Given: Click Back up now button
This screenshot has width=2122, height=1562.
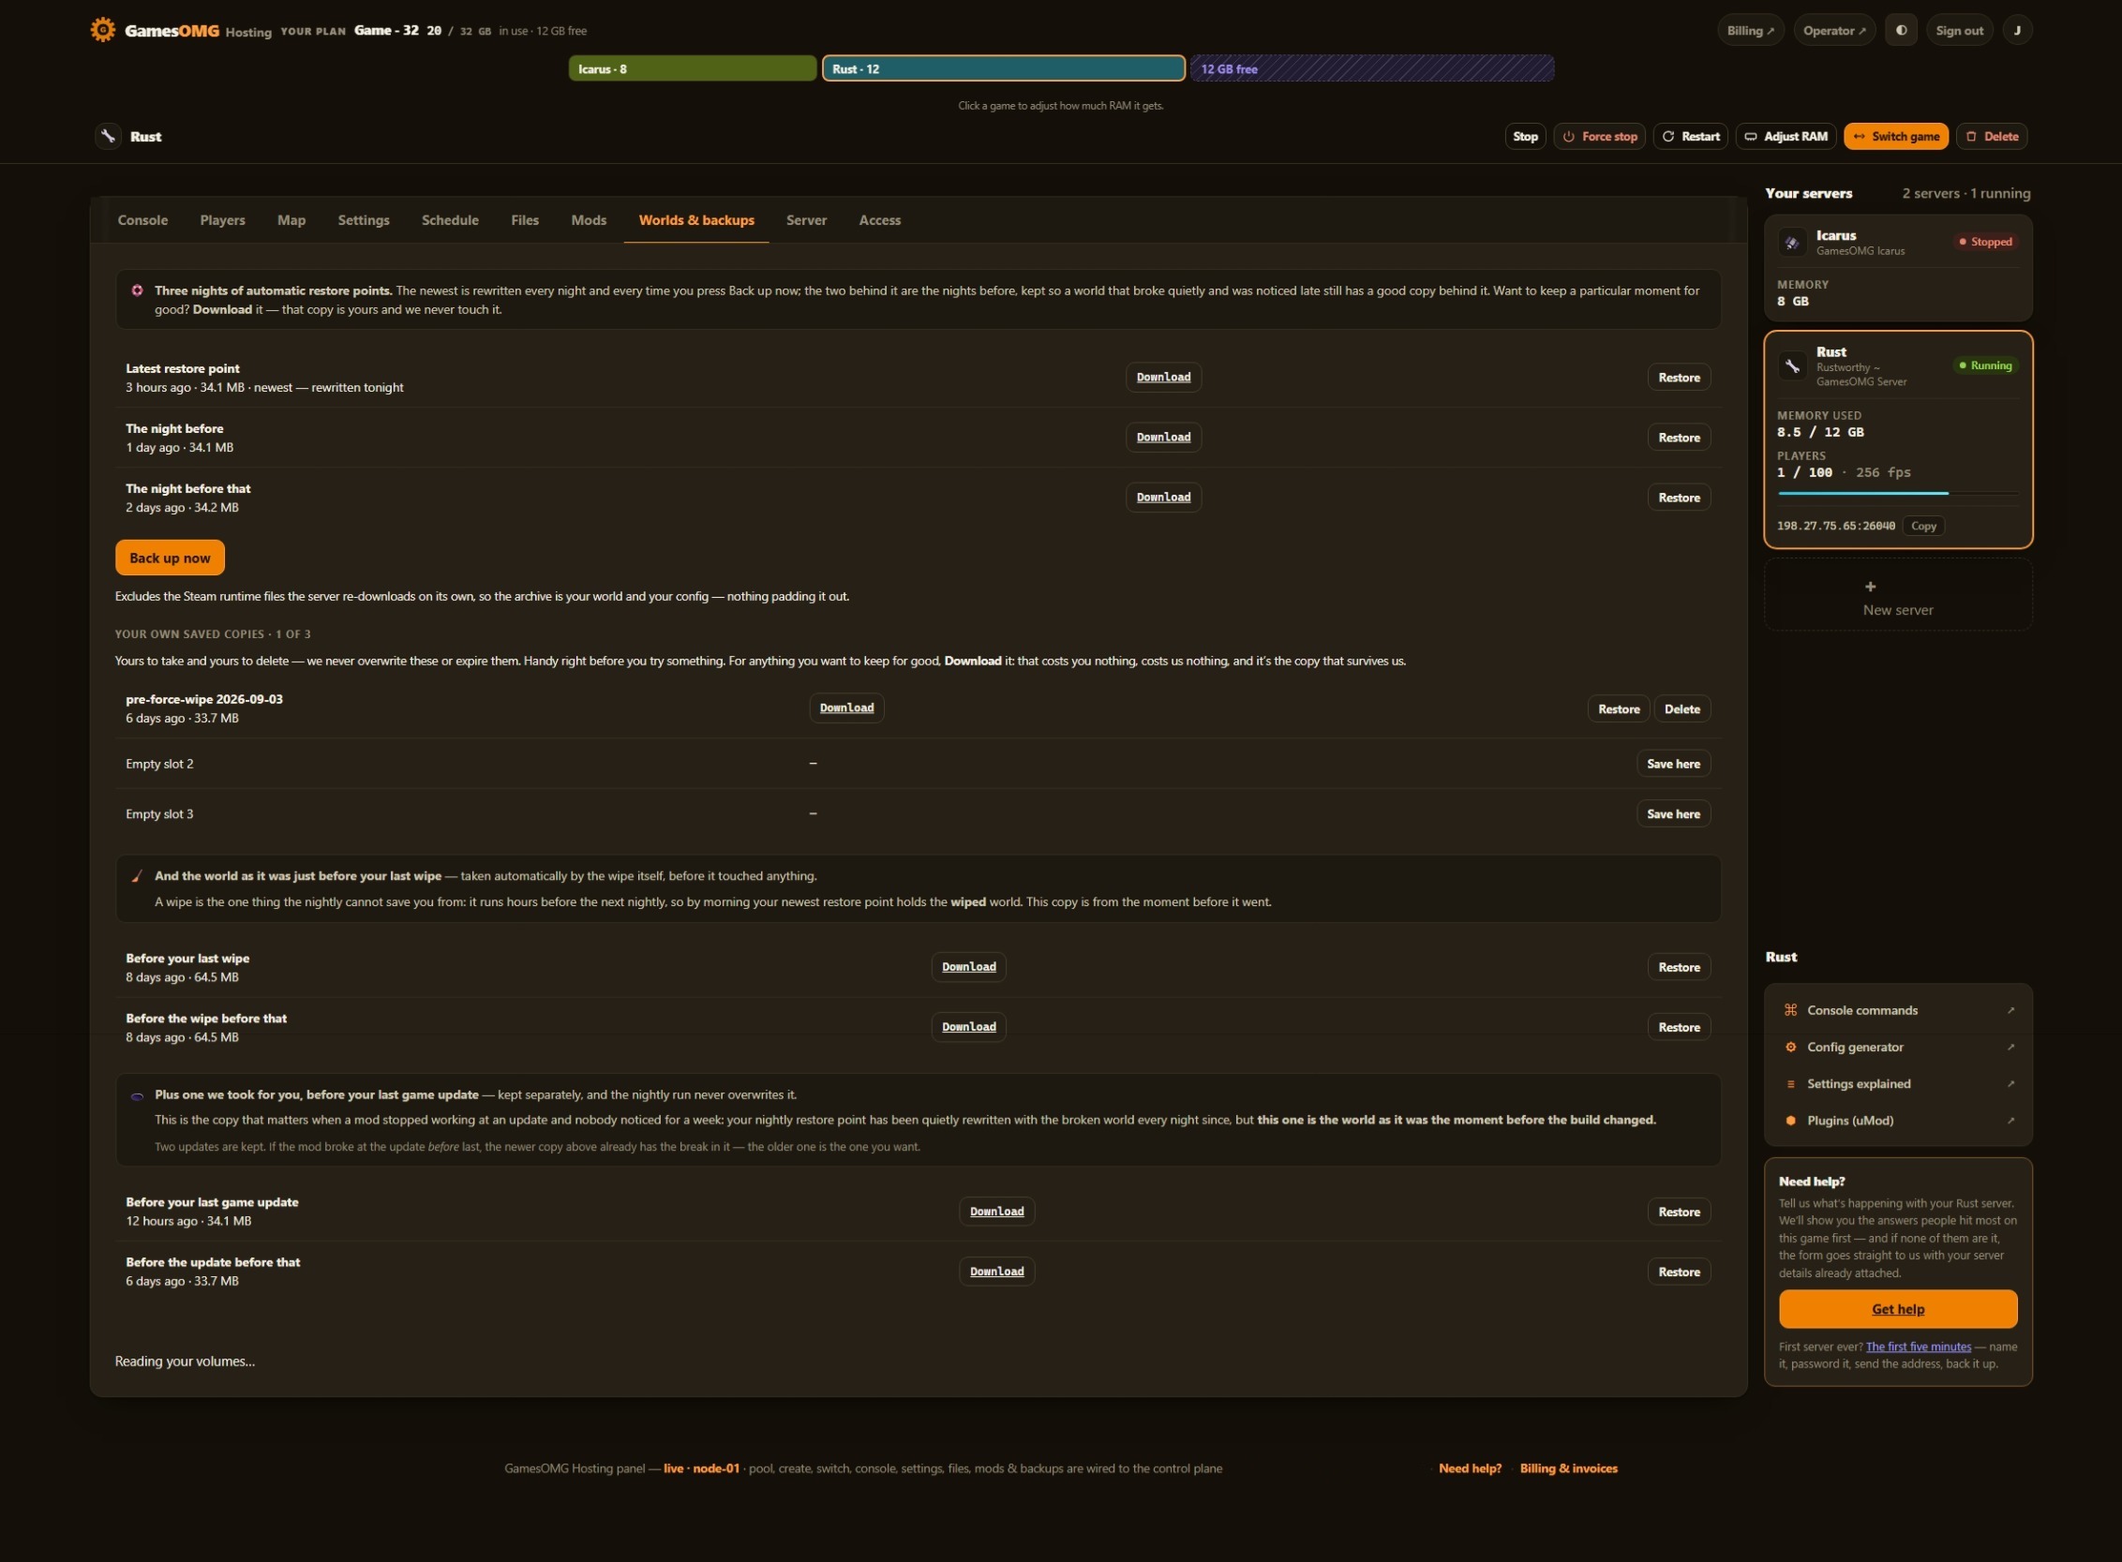Looking at the screenshot, I should (x=171, y=558).
